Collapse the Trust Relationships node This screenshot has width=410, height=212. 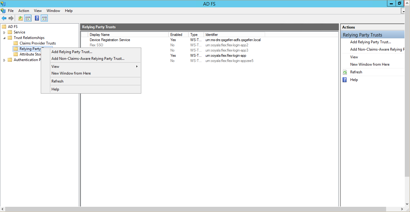[x=4, y=37]
